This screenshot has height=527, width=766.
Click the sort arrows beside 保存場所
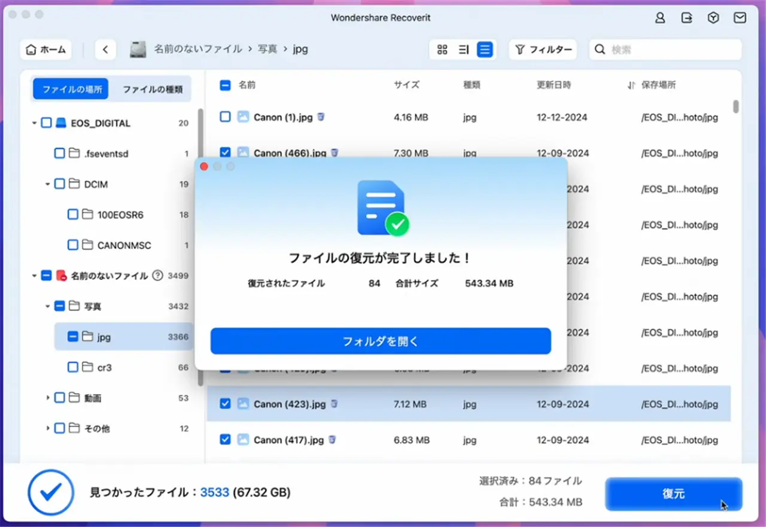coord(631,86)
